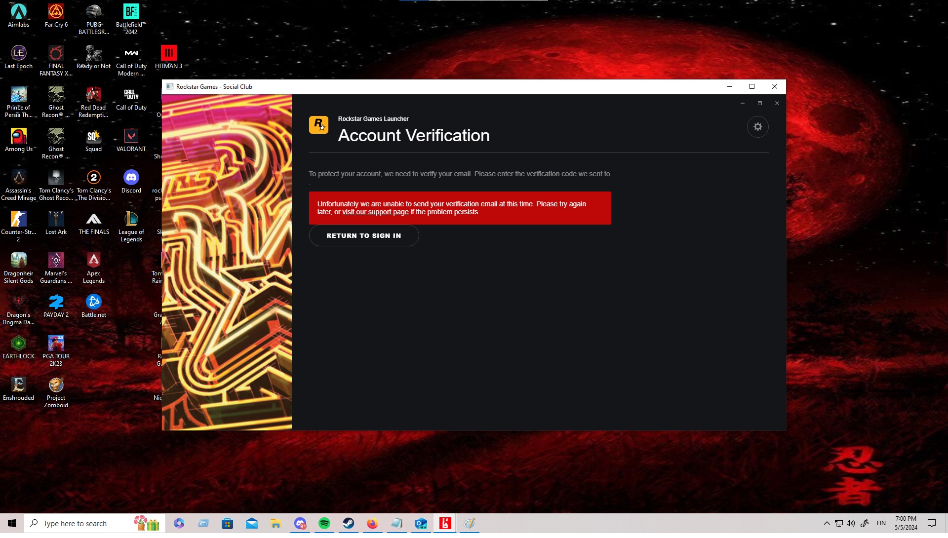Select the Discord desktop icon
The height and width of the screenshot is (538, 948).
pyautogui.click(x=131, y=182)
